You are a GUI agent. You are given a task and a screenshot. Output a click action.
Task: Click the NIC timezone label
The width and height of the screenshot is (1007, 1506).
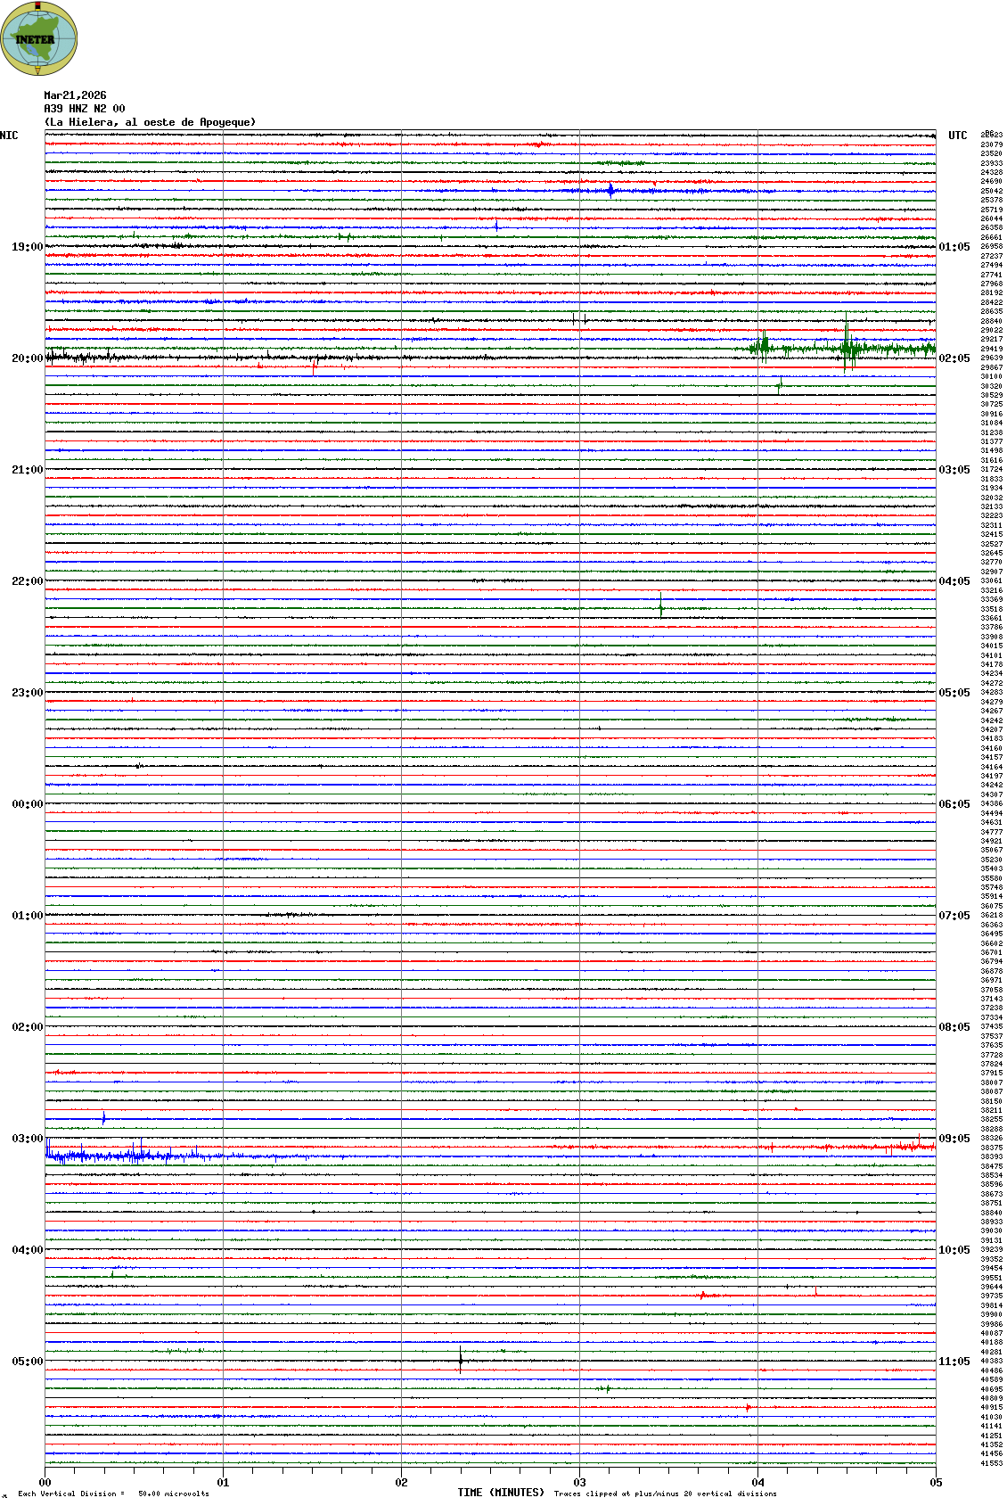tap(9, 136)
